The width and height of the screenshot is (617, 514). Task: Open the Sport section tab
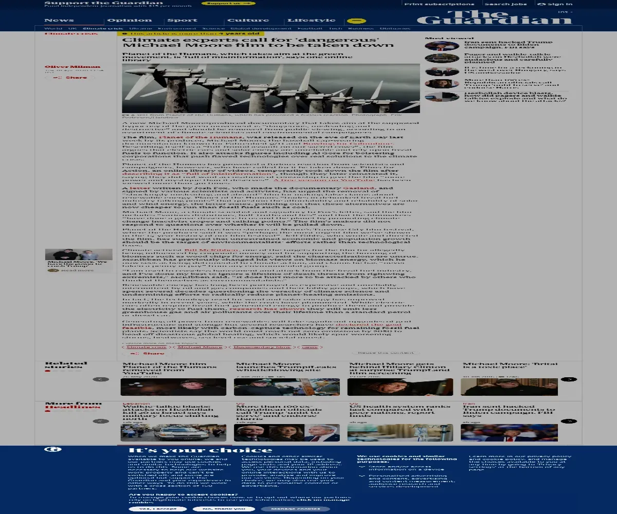(x=183, y=21)
